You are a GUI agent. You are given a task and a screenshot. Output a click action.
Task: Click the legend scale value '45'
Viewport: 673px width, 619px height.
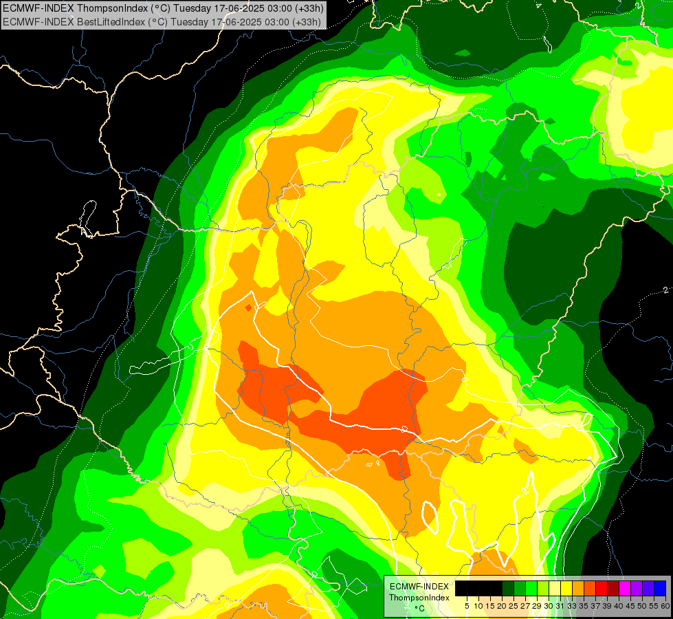[x=631, y=606]
